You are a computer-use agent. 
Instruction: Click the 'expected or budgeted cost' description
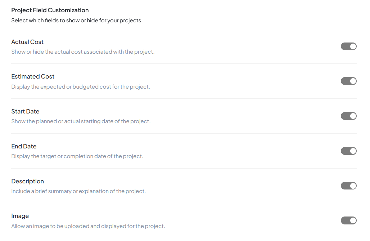81,87
